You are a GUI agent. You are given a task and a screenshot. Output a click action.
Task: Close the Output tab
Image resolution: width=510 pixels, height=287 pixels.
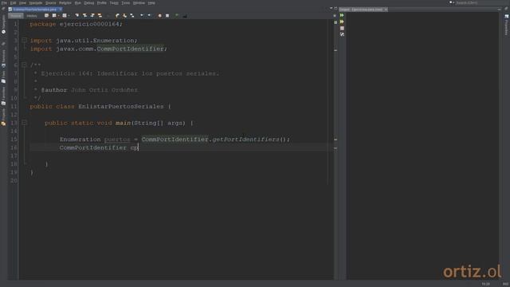(386, 10)
